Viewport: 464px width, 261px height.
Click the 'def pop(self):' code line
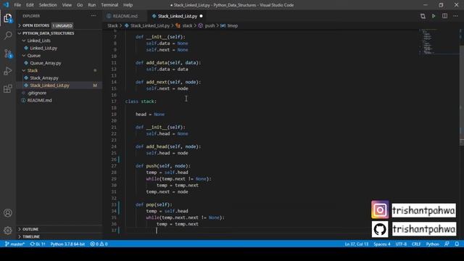click(x=154, y=204)
